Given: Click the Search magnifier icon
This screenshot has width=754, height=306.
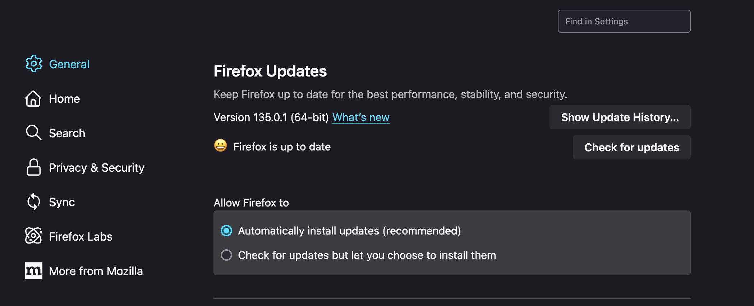Looking at the screenshot, I should point(33,133).
